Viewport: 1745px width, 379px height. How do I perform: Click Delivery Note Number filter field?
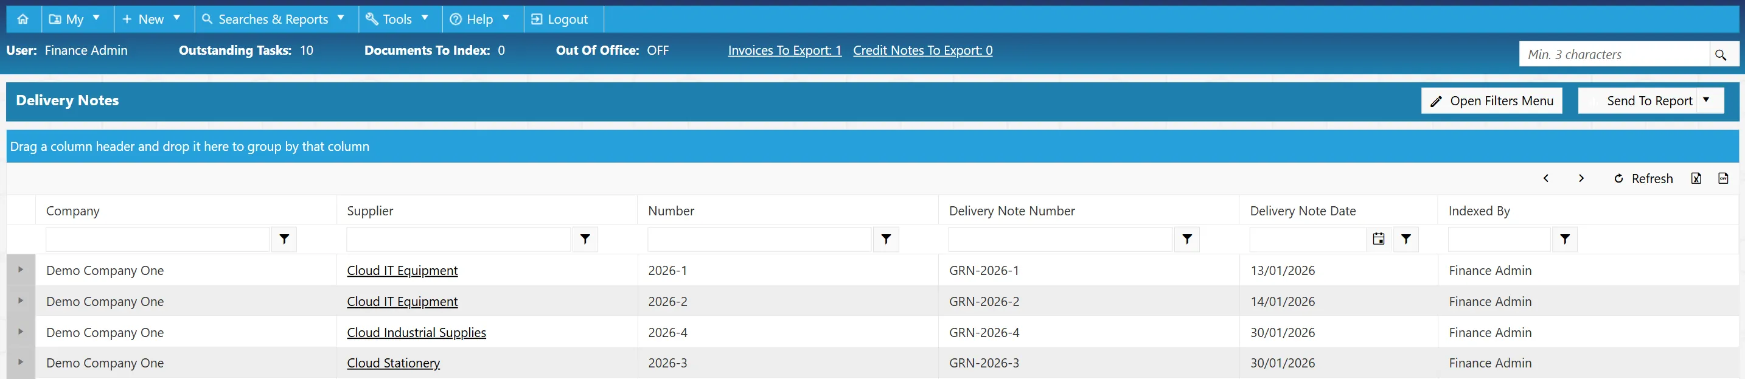click(x=1060, y=239)
